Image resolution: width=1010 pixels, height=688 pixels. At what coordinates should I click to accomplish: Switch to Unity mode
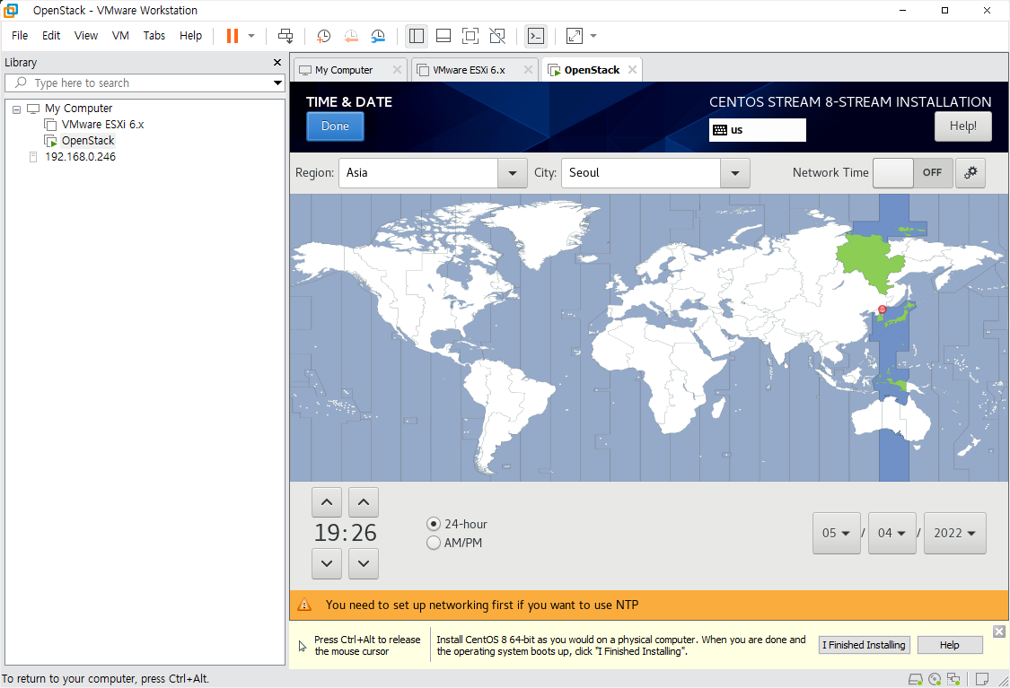(x=497, y=36)
